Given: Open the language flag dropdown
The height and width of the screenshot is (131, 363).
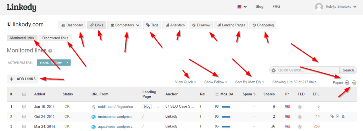Looking at the screenshot, I should click(242, 7).
